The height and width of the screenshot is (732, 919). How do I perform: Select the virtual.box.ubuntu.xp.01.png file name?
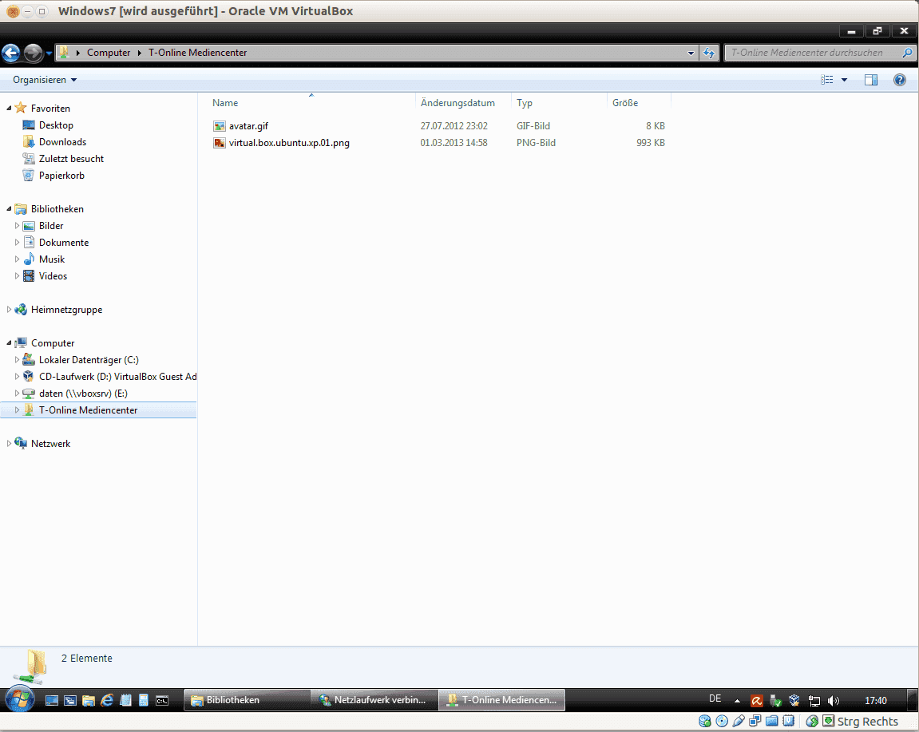(289, 143)
